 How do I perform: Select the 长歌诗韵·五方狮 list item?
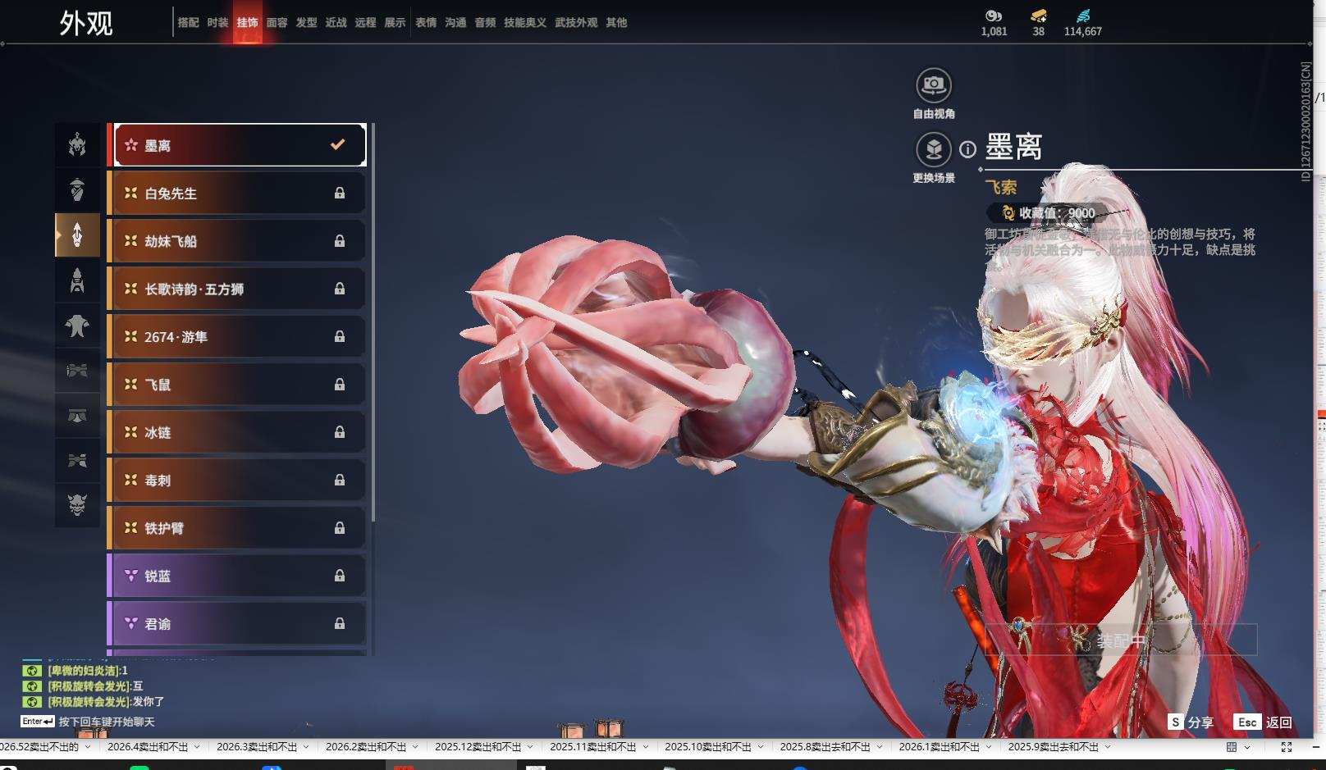(x=236, y=289)
